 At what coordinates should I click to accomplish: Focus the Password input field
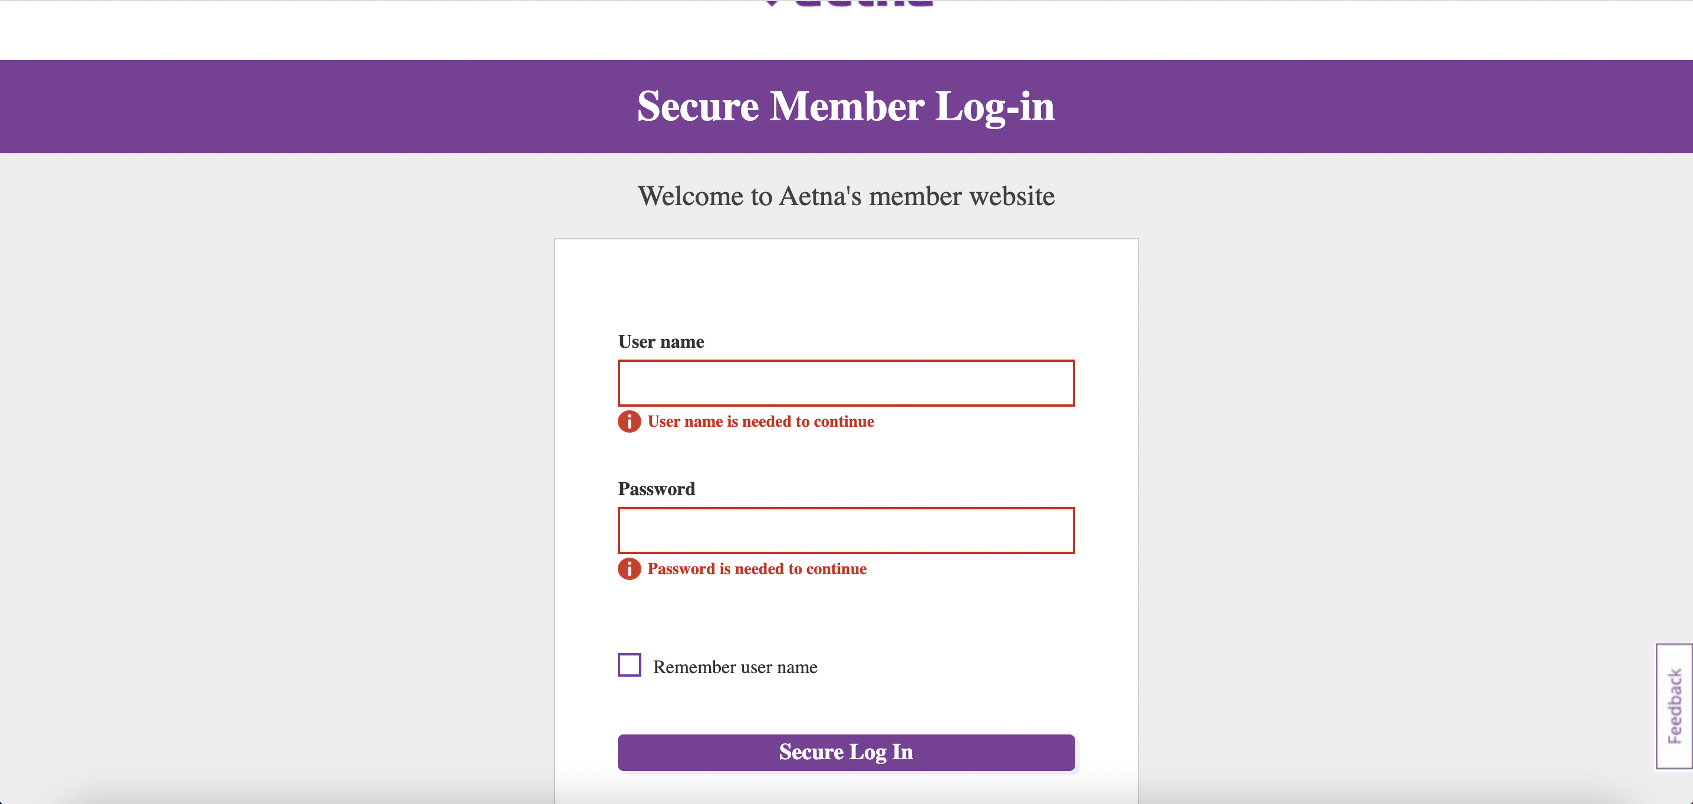846,530
